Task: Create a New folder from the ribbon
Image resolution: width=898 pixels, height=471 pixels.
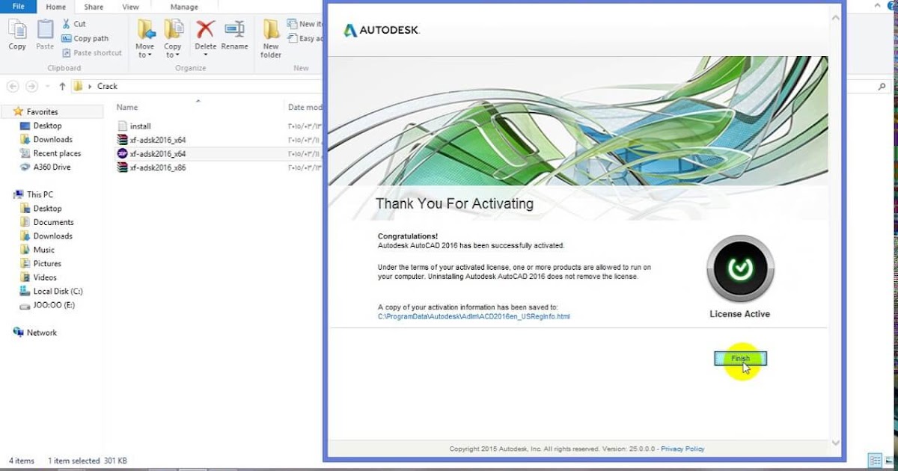Action: point(271,39)
